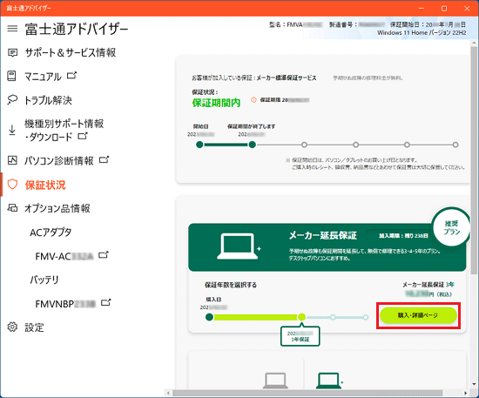The width and height of the screenshot is (479, 398).
Task: Select the ACアダプタ sub-item
Action: (51, 233)
